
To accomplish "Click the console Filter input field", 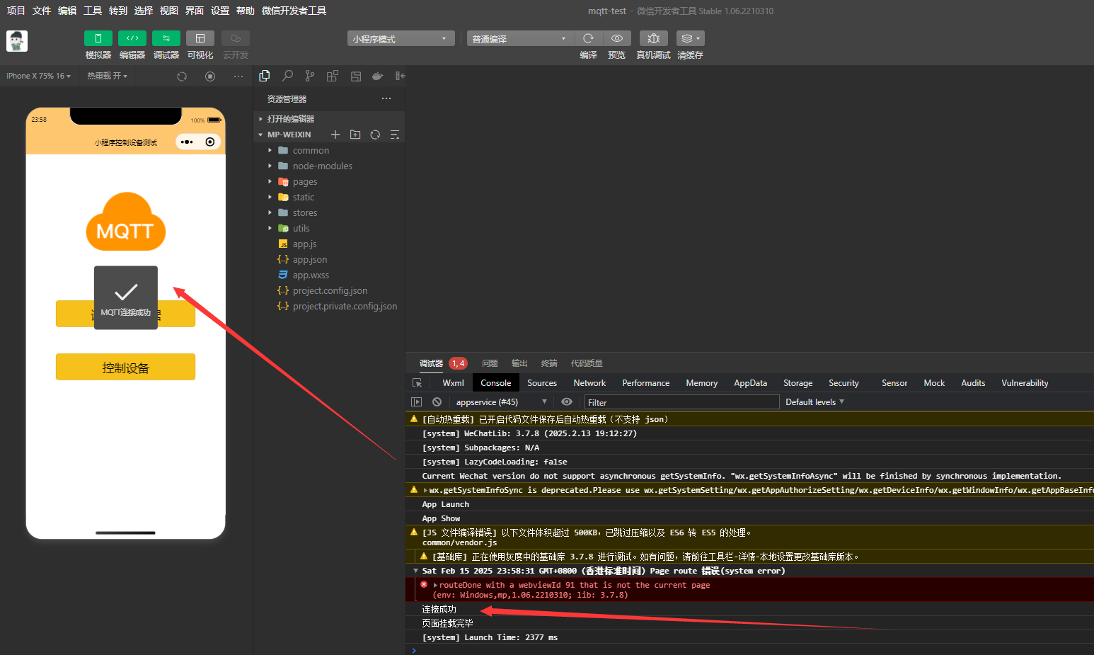I will pyautogui.click(x=681, y=402).
